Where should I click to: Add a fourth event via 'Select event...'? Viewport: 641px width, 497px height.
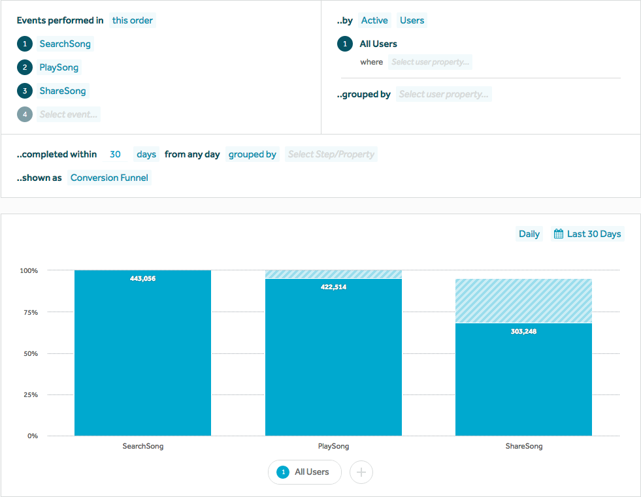(68, 114)
